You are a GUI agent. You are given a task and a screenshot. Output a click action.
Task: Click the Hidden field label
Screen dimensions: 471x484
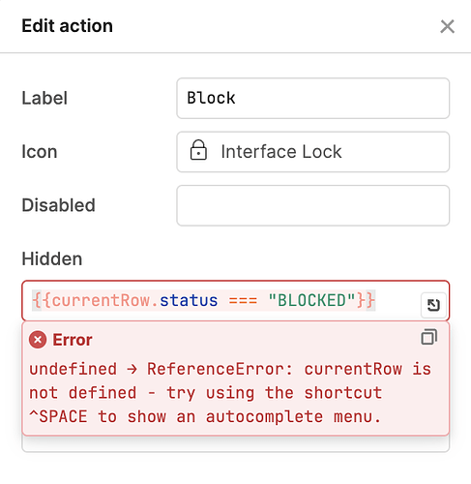pos(52,258)
